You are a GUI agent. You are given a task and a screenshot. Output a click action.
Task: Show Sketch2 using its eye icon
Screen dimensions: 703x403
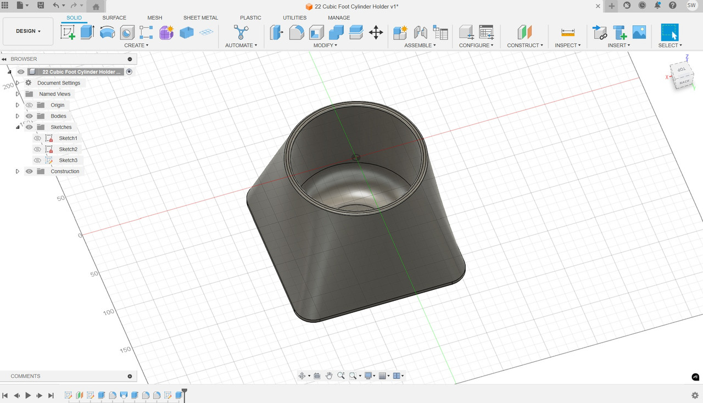pos(37,149)
